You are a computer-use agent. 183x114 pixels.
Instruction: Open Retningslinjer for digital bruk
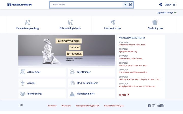click(87, 106)
